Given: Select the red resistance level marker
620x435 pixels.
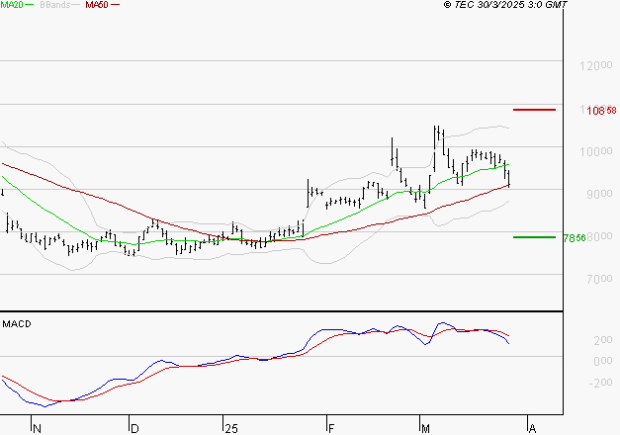Looking at the screenshot, I should tap(535, 110).
